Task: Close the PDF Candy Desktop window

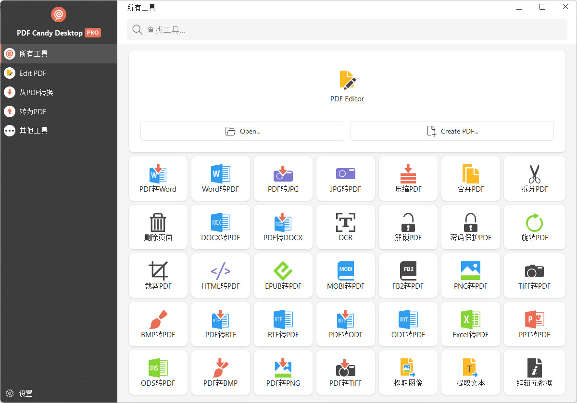Action: click(565, 7)
